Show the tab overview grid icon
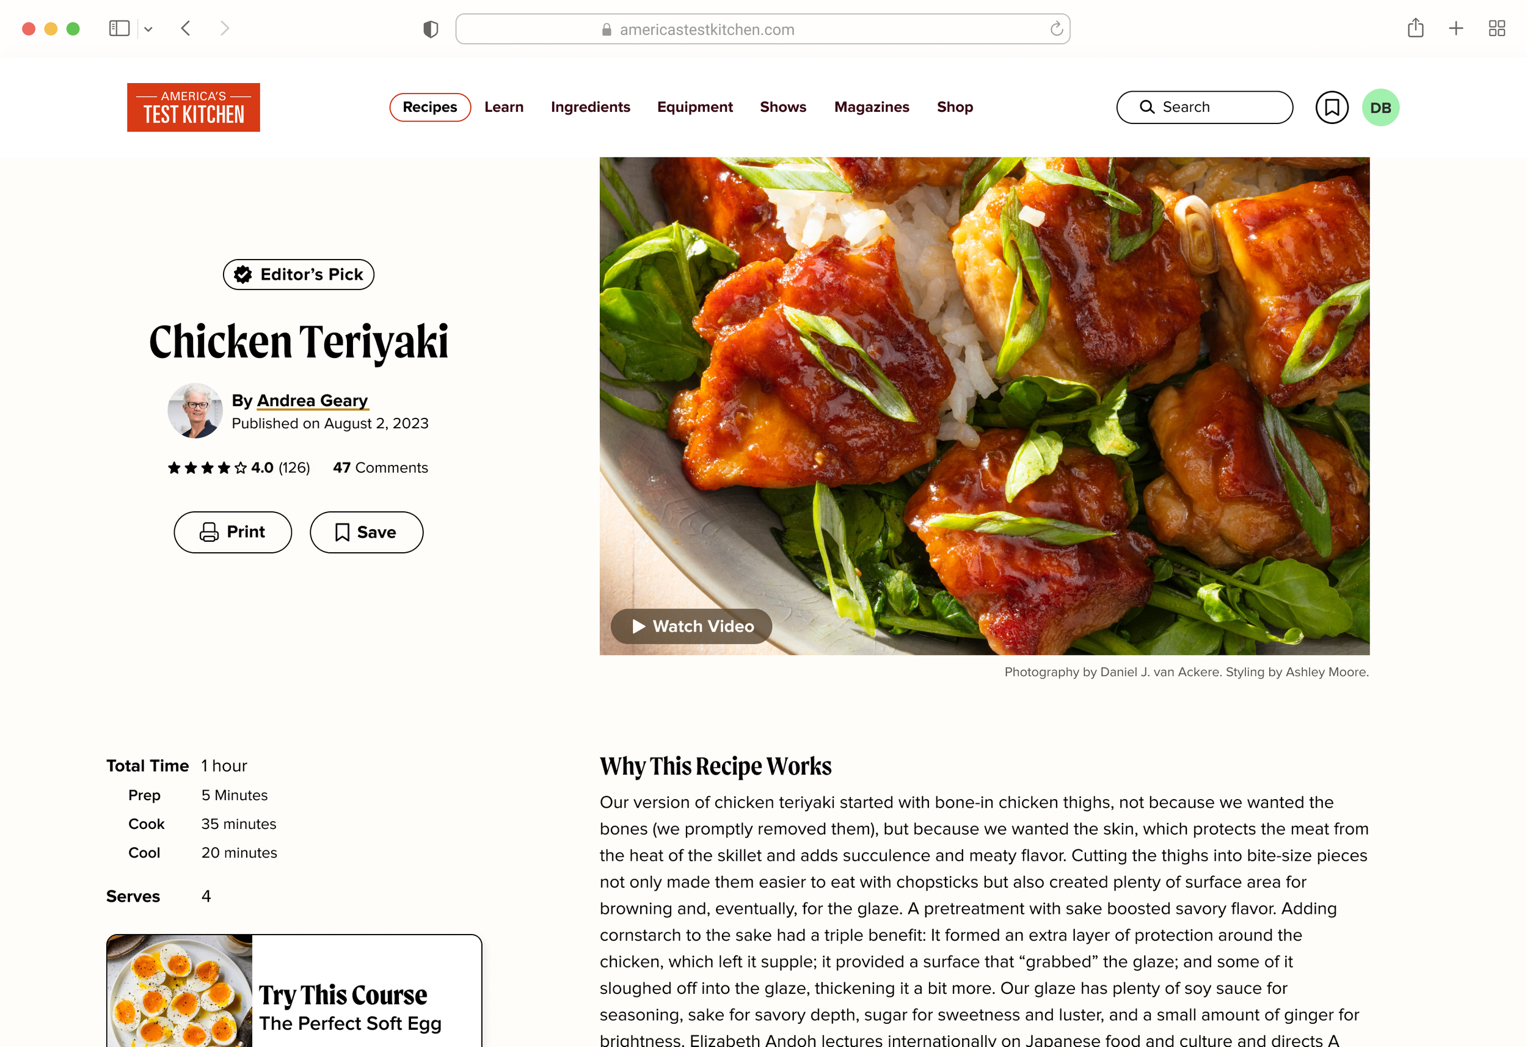This screenshot has height=1047, width=1527. click(x=1496, y=28)
